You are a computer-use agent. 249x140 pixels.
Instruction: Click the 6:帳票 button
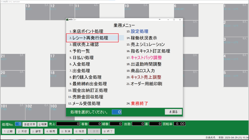pyautogui.click(x=80, y=131)
